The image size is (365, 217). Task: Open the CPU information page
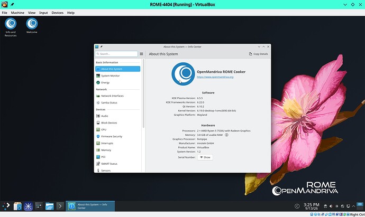(117, 130)
